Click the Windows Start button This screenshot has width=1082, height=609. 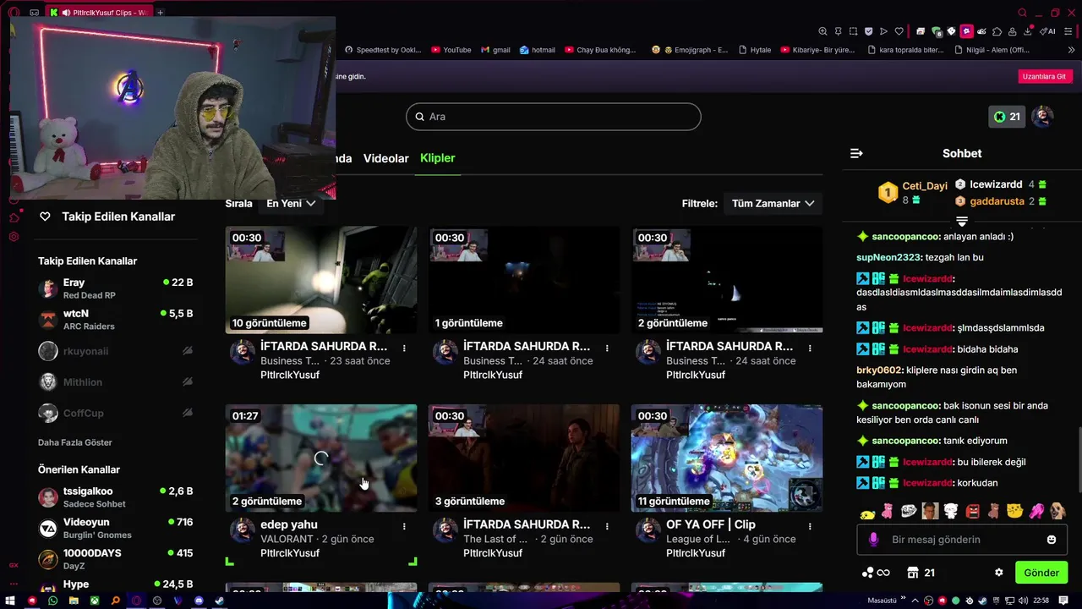tap(11, 601)
